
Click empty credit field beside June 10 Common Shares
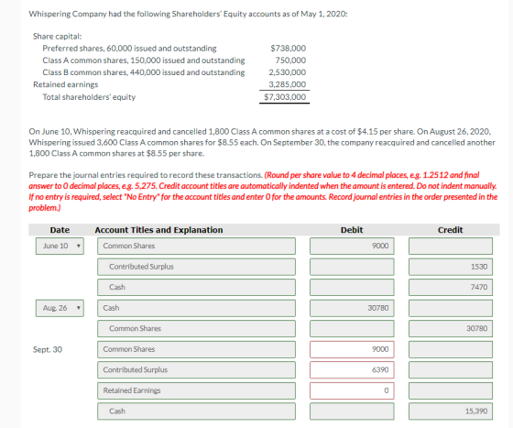pos(451,246)
